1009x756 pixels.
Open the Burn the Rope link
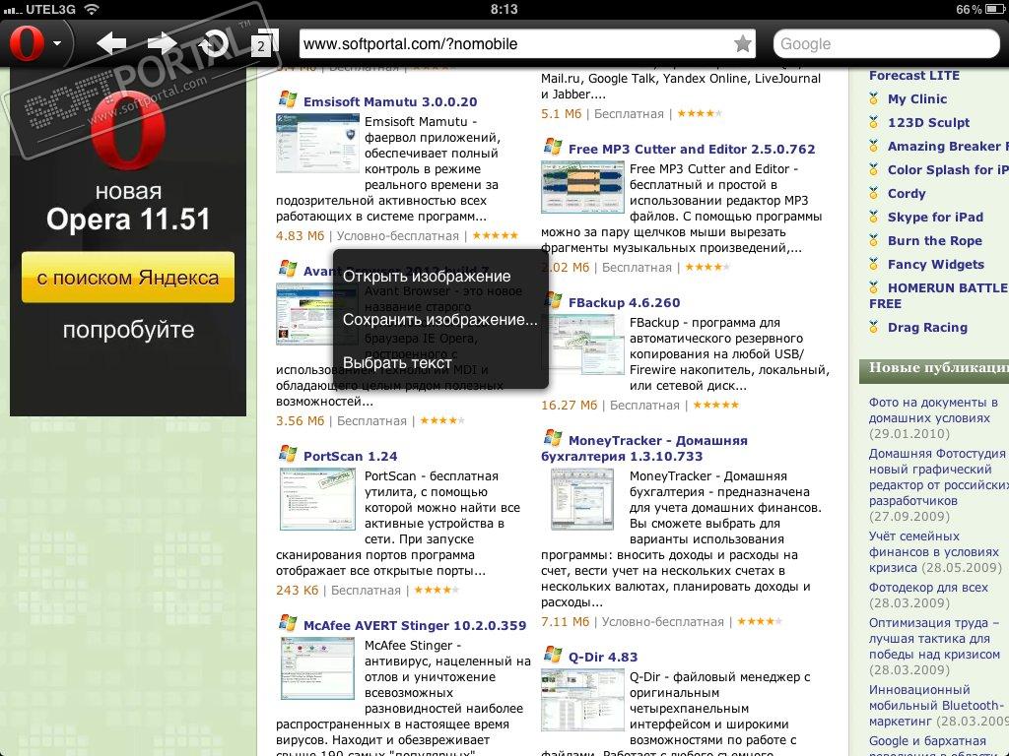click(x=934, y=241)
